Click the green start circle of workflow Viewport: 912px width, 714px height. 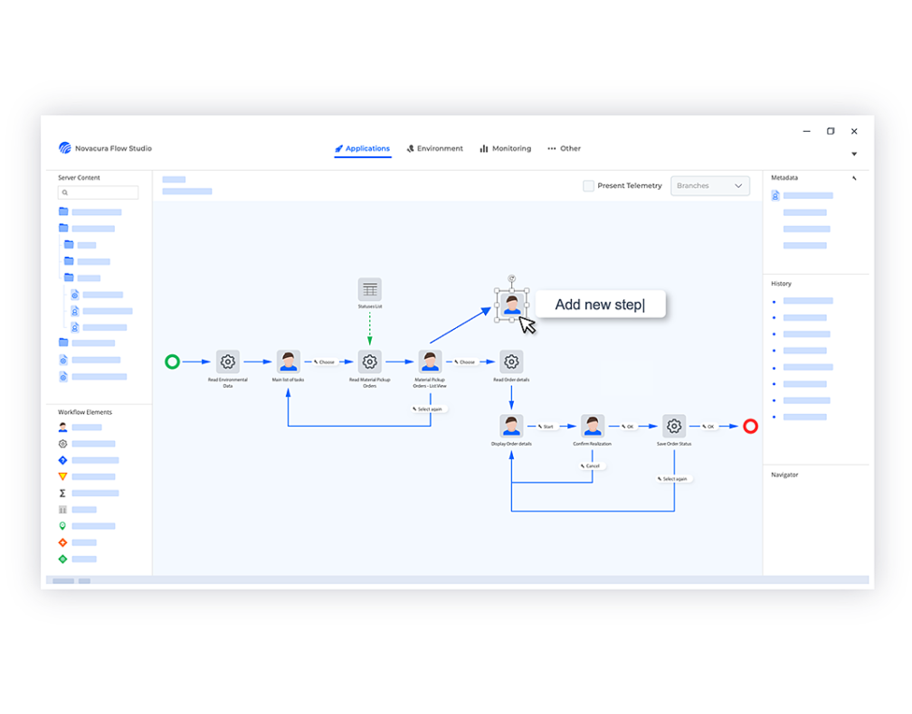click(172, 362)
